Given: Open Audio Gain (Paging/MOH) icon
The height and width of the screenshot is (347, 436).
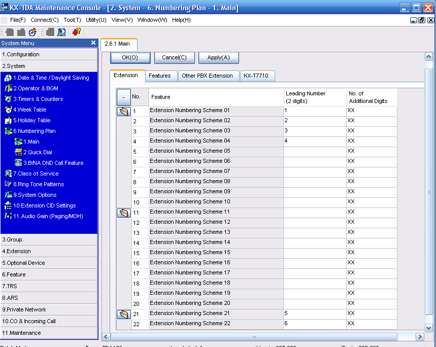Looking at the screenshot, I should (x=8, y=216).
